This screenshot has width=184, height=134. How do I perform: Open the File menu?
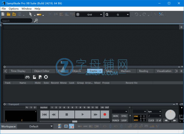pyautogui.click(x=4, y=9)
